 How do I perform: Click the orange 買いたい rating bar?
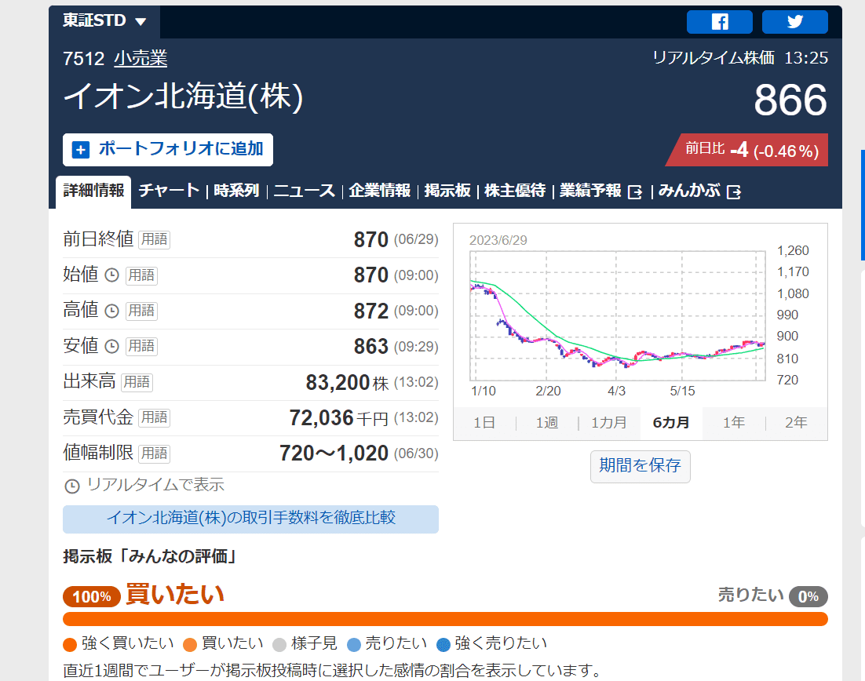point(445,619)
